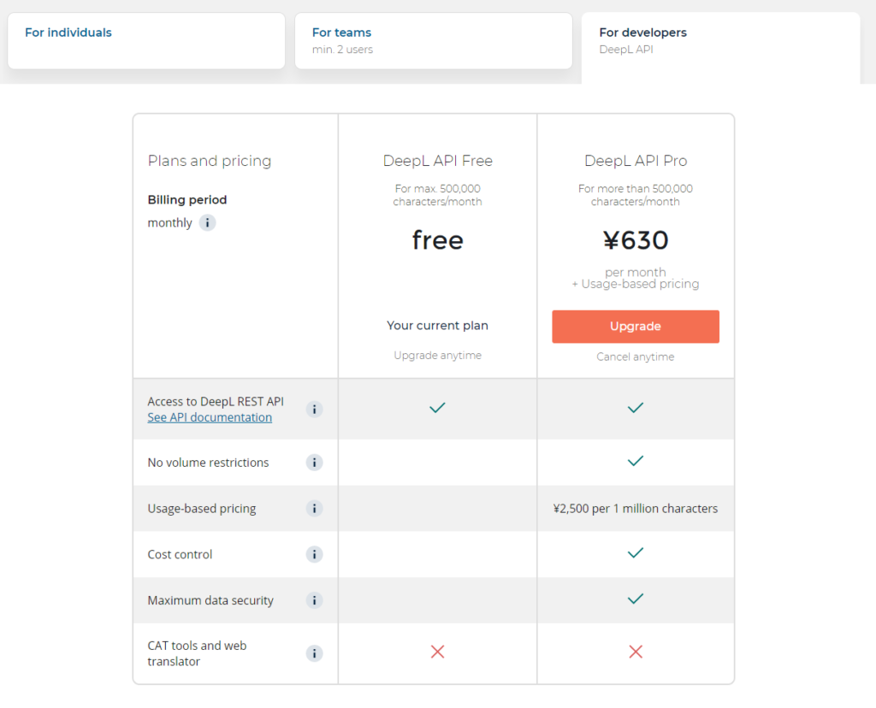This screenshot has width=876, height=708.
Task: Click Cancel anytime text
Action: pos(636,357)
